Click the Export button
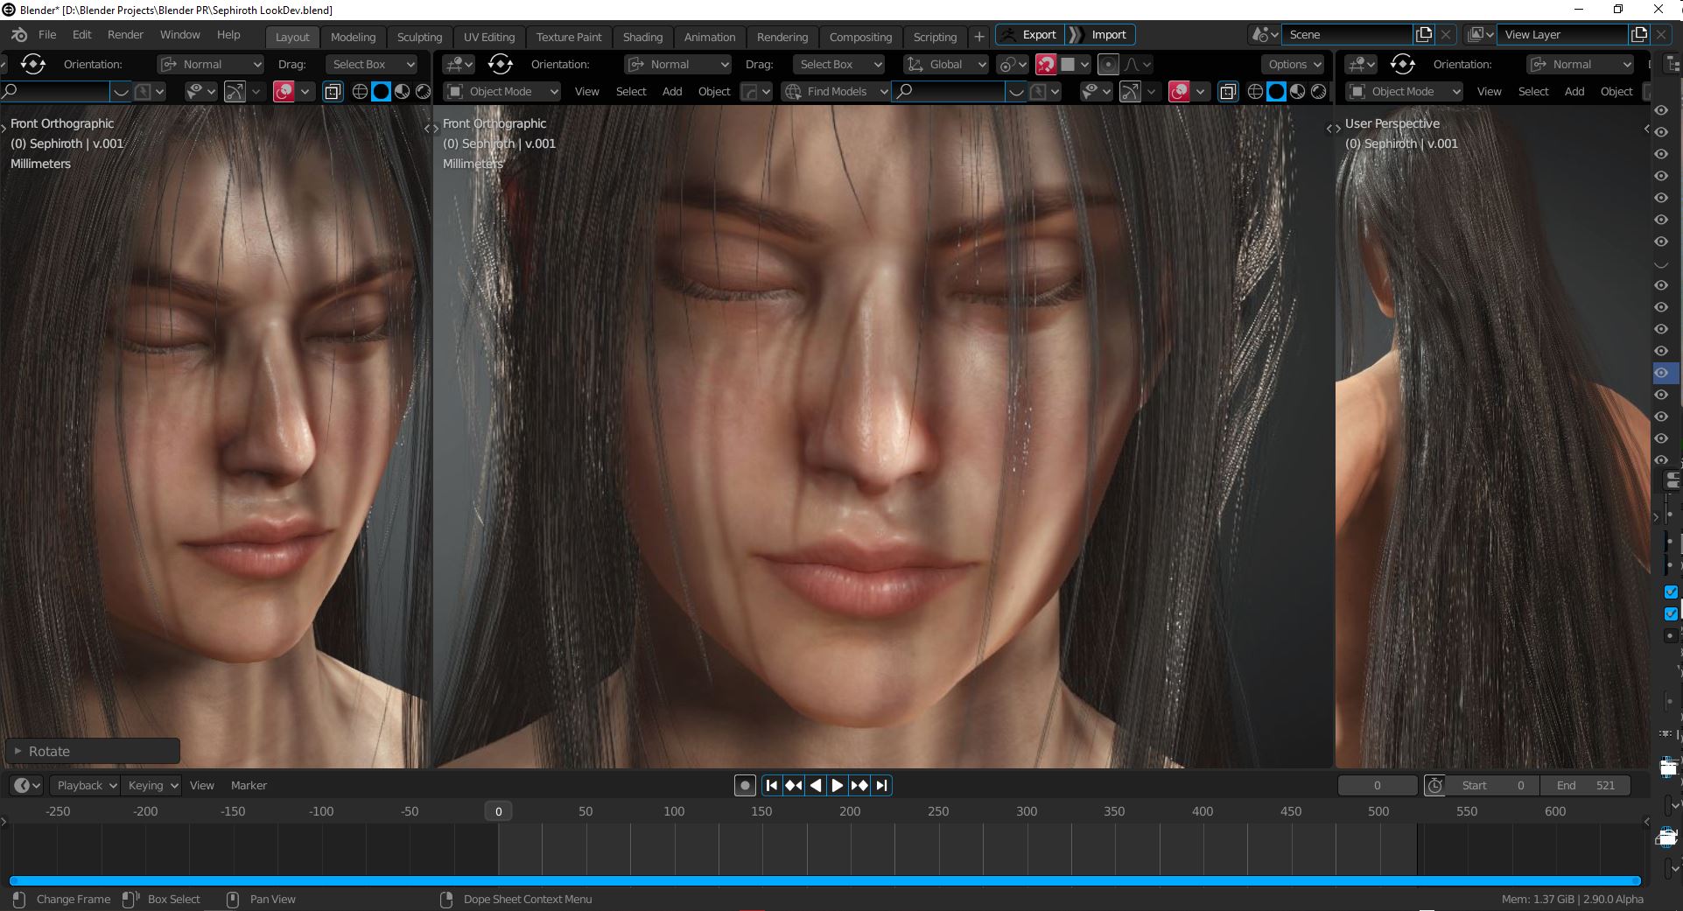Image resolution: width=1683 pixels, height=911 pixels. pyautogui.click(x=1030, y=35)
